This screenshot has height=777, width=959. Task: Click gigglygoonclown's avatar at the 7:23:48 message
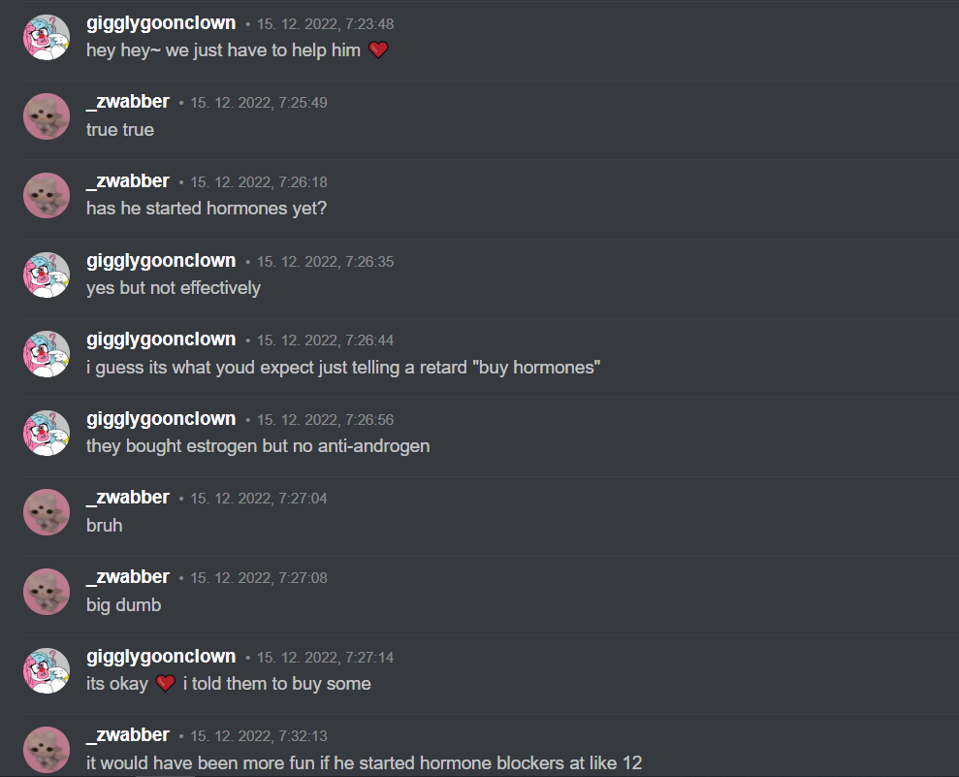(47, 37)
